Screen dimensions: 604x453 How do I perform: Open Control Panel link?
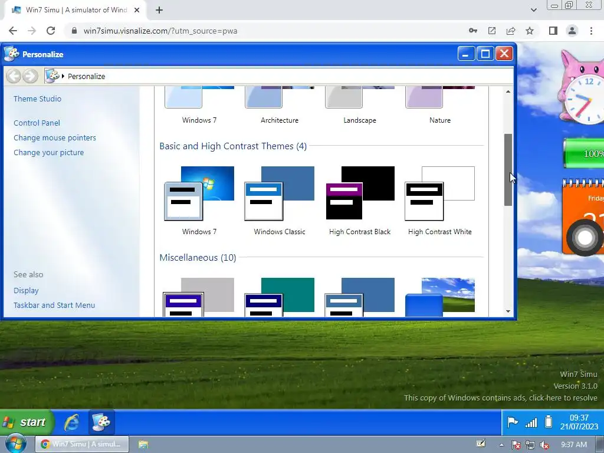coord(37,123)
